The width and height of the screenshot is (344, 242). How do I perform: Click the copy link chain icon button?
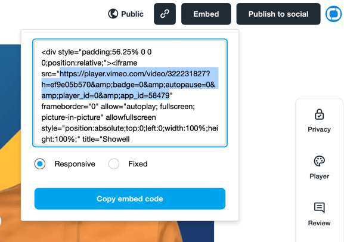(165, 14)
